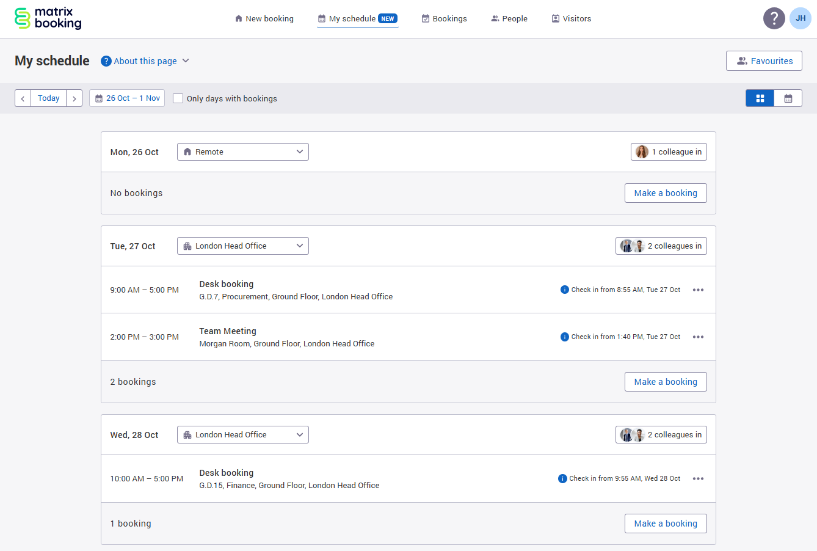This screenshot has height=551, width=817.
Task: Open more options for G.D.15 desk booking
Action: coord(698,479)
